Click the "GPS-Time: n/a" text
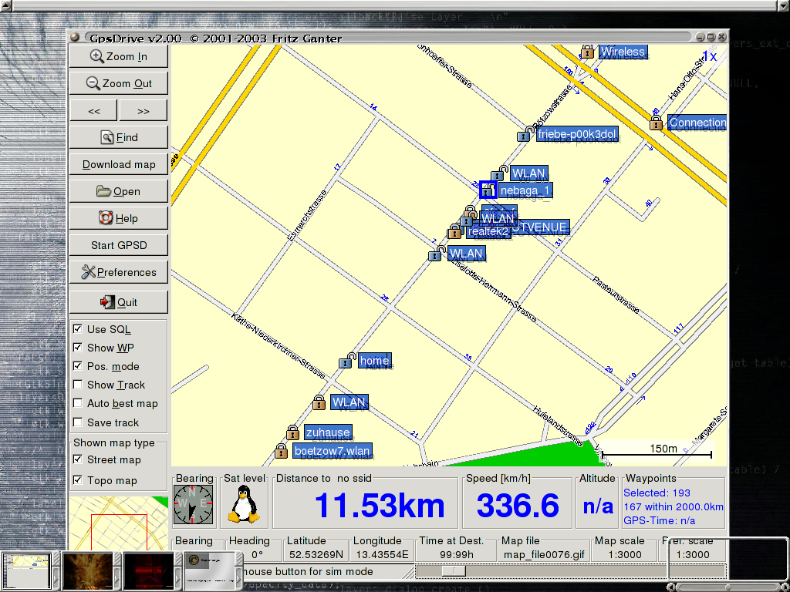The image size is (790, 592). tap(659, 520)
